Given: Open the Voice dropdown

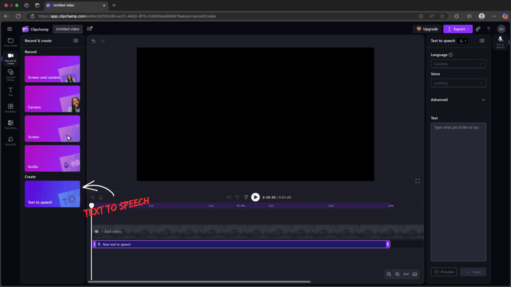Looking at the screenshot, I should point(458,83).
